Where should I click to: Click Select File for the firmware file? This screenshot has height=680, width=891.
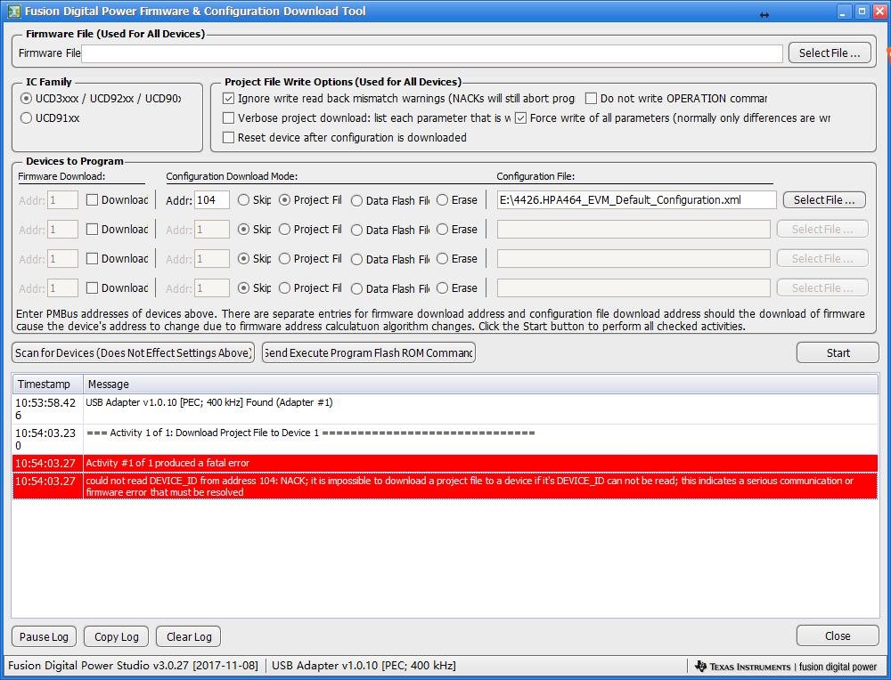830,53
